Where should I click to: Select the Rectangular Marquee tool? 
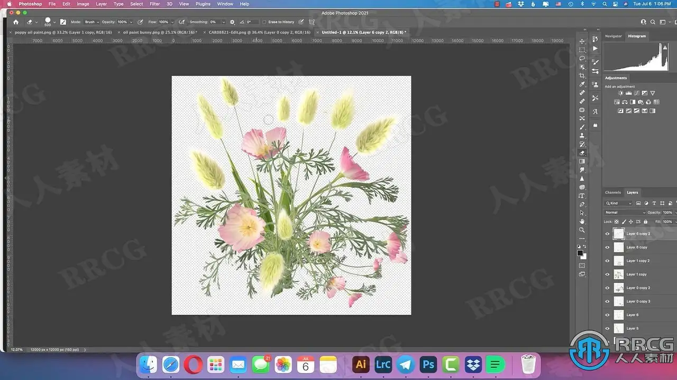(582, 50)
